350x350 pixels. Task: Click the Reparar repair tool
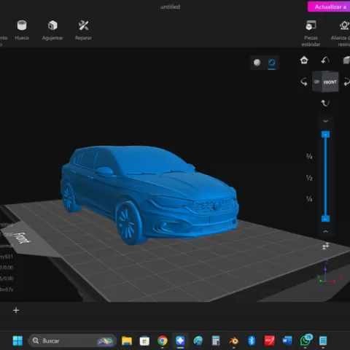pyautogui.click(x=83, y=30)
